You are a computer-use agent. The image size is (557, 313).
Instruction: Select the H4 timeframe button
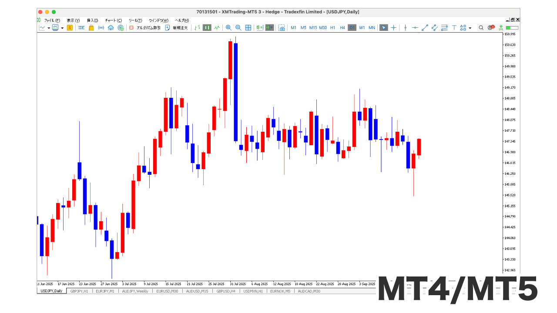click(x=342, y=28)
